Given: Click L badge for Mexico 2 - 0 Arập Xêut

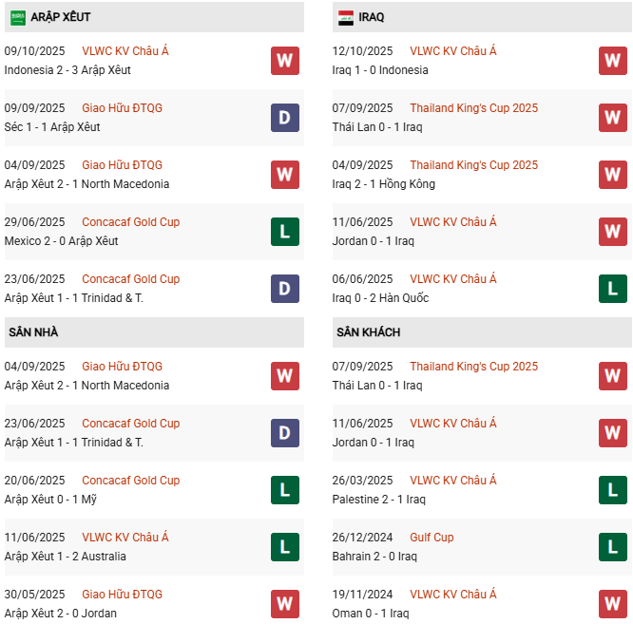Looking at the screenshot, I should [x=285, y=232].
